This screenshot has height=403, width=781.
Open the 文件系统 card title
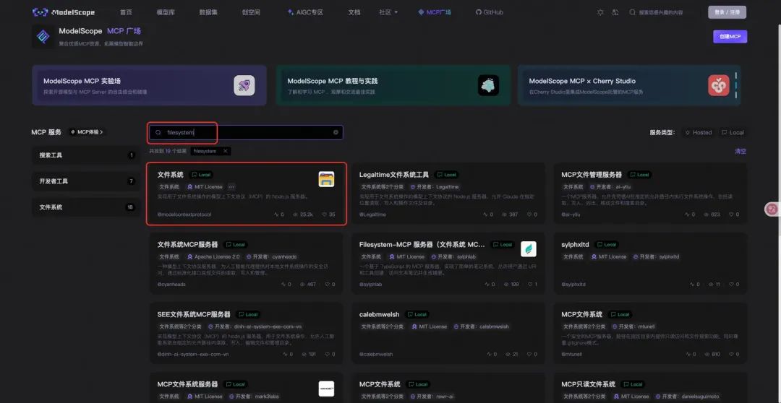(x=171, y=175)
